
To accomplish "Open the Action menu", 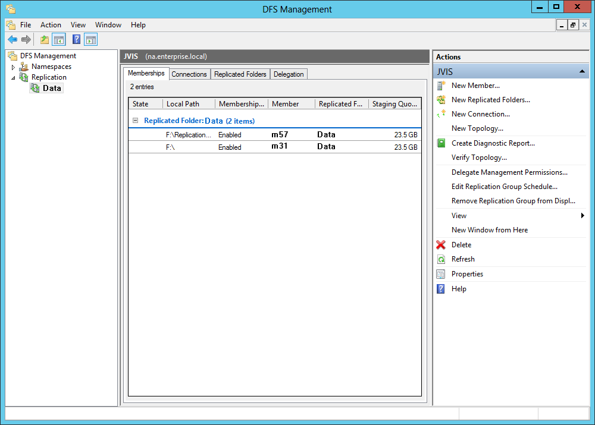I will 50,25.
